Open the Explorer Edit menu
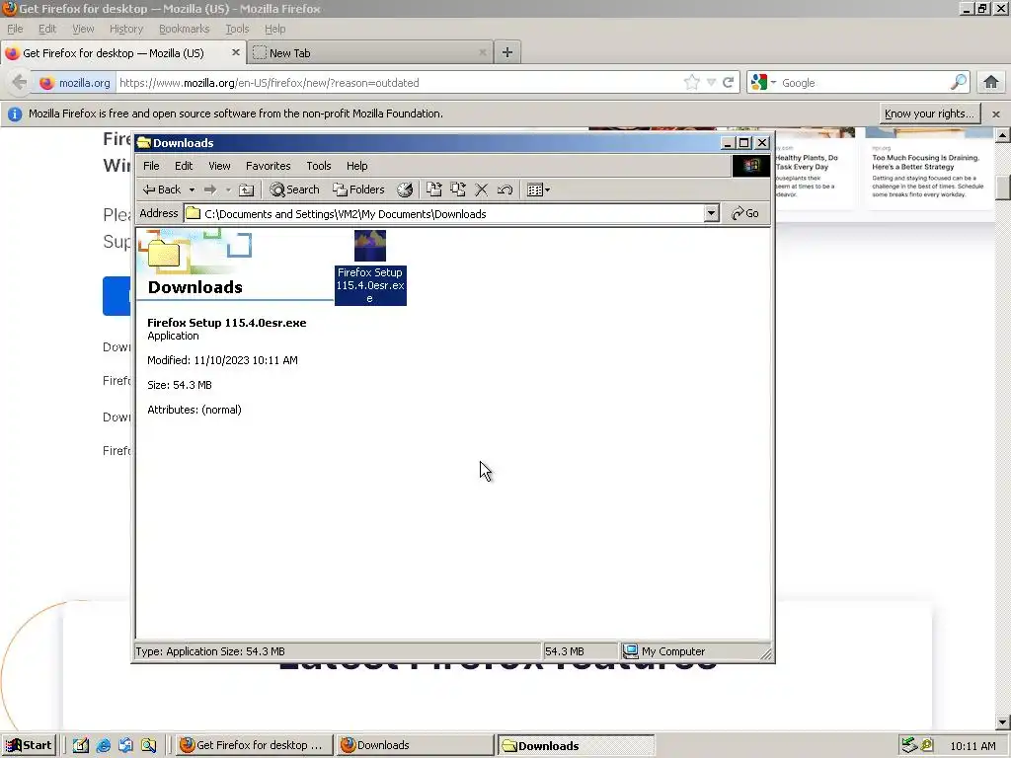Screen dimensions: 1011x758 click(184, 166)
